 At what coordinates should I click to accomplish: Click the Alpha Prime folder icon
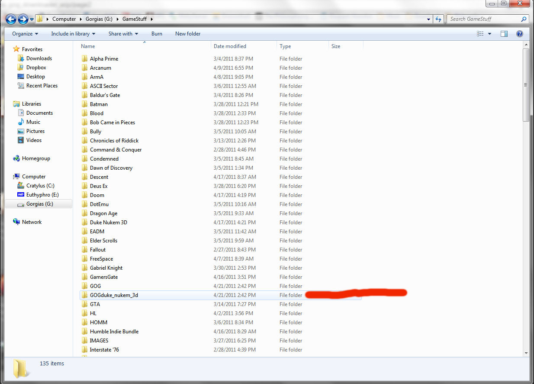pos(84,59)
